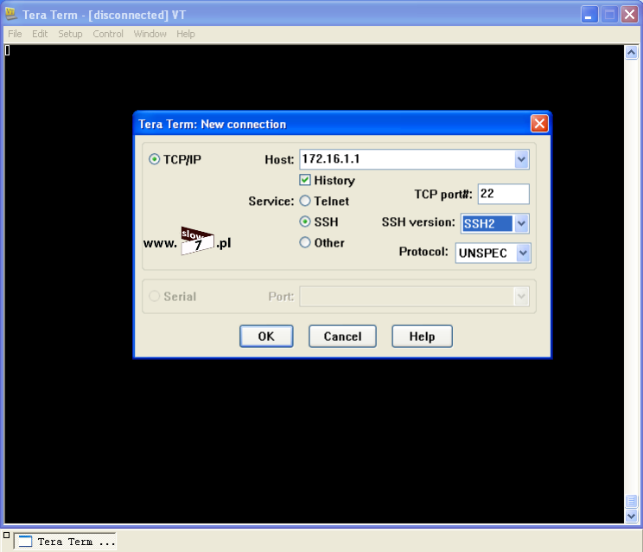Click the terminal scrollbar up arrow
643x552 pixels.
point(632,53)
